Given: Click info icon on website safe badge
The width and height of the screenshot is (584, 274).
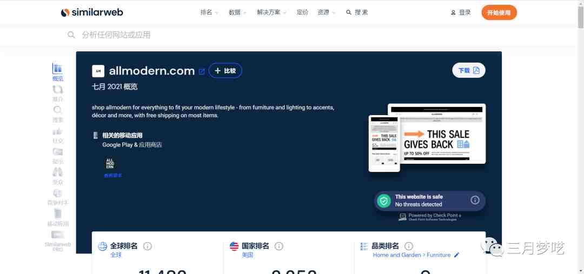Looking at the screenshot, I should (x=475, y=201).
